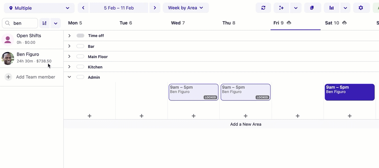Image resolution: width=379 pixels, height=168 pixels.
Task: Toggle the Admin area switch
Action: click(80, 77)
